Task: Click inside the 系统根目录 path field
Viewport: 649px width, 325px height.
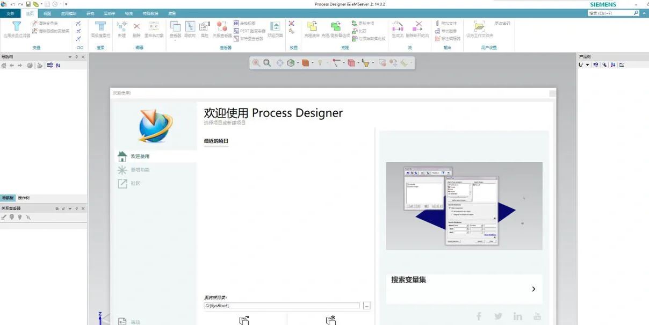Action: pos(282,305)
